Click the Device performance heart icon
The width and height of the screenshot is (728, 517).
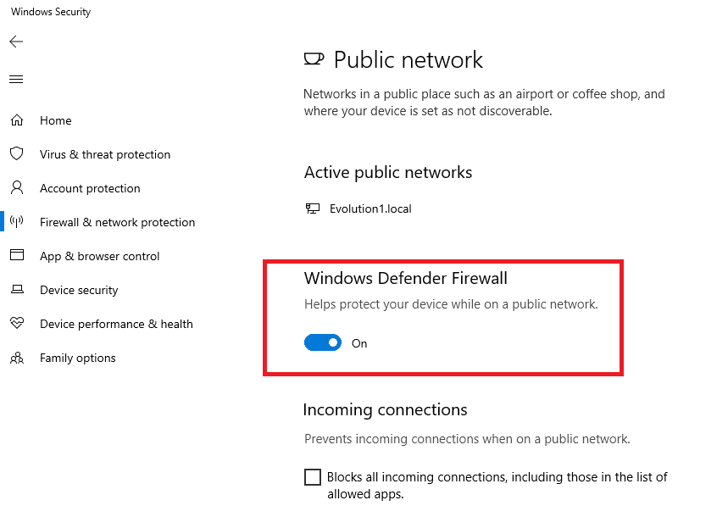[x=17, y=323]
